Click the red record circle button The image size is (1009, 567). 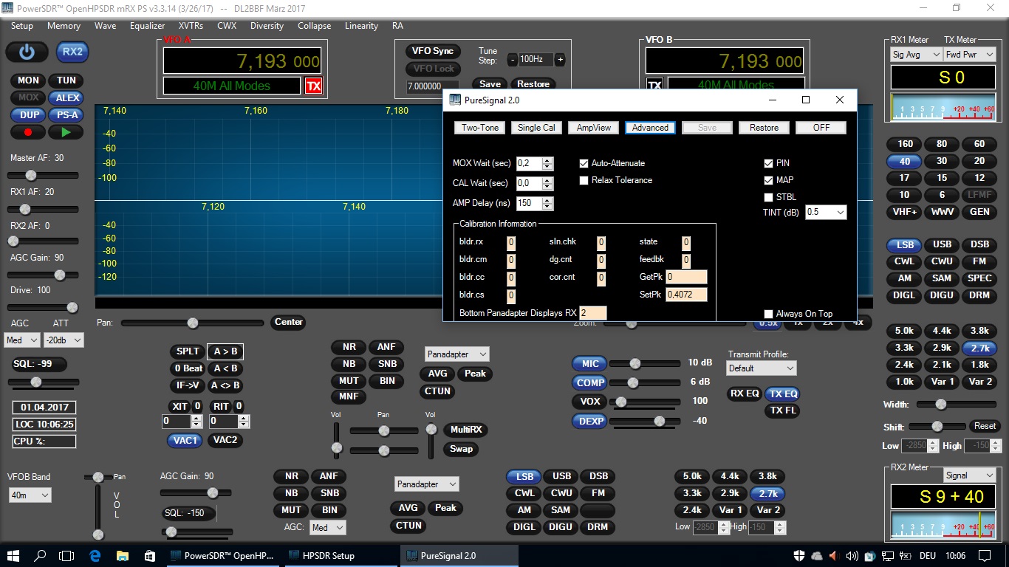(x=28, y=132)
